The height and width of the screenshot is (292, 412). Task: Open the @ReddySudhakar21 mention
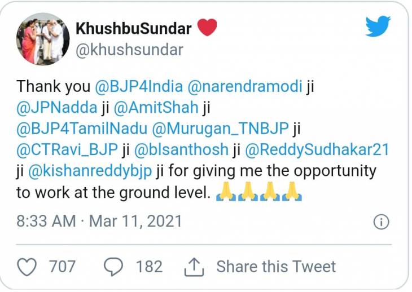[318, 150]
